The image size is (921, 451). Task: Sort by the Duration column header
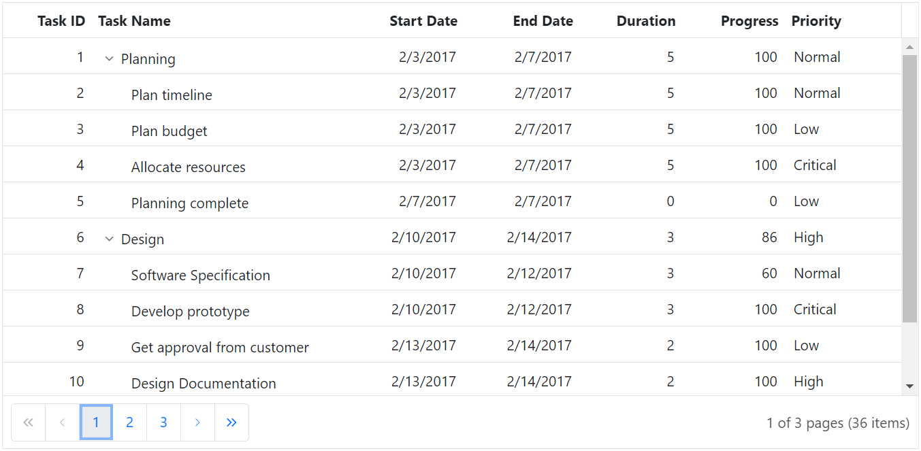pyautogui.click(x=645, y=20)
